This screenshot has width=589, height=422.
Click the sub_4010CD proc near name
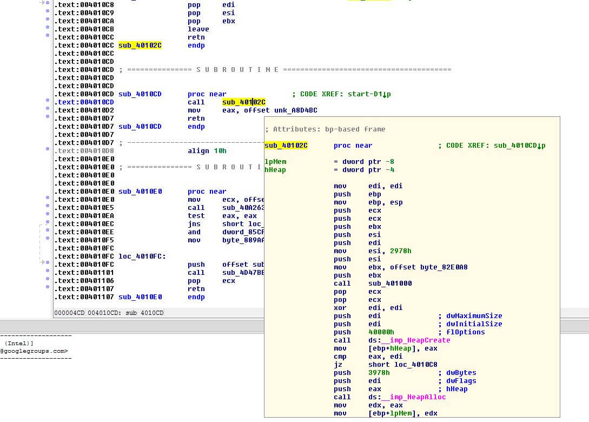tap(140, 94)
